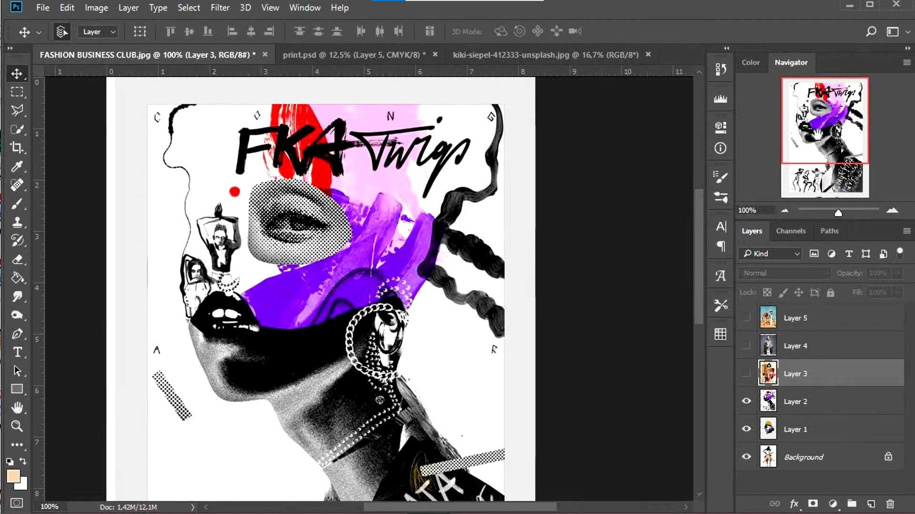Select the Polygonal Lasso tool

pos(17,110)
